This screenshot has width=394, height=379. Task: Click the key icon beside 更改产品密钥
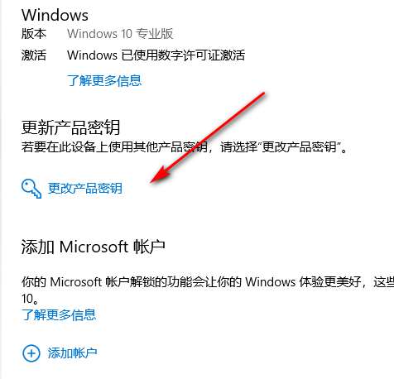click(31, 189)
